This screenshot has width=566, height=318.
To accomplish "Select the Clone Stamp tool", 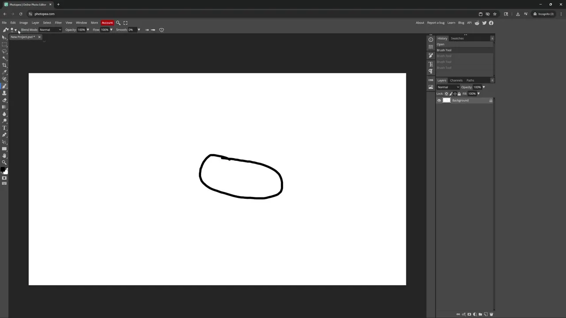I will click(4, 93).
